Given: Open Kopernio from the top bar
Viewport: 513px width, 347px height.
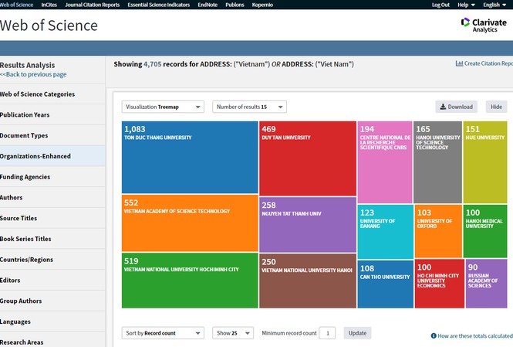Looking at the screenshot, I should pyautogui.click(x=262, y=5).
